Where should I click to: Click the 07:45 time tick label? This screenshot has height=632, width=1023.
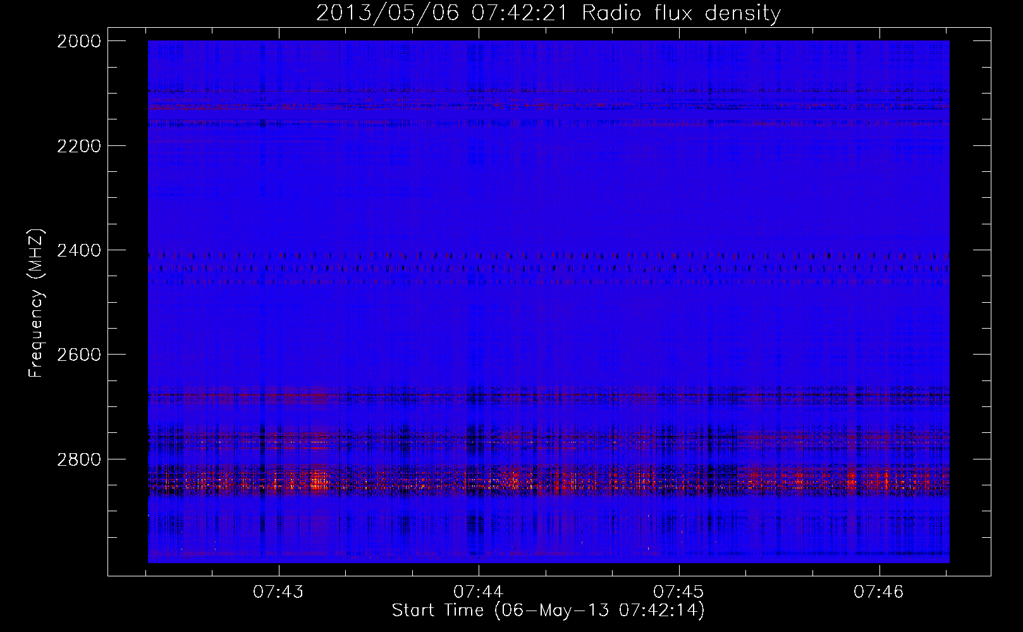pyautogui.click(x=678, y=592)
